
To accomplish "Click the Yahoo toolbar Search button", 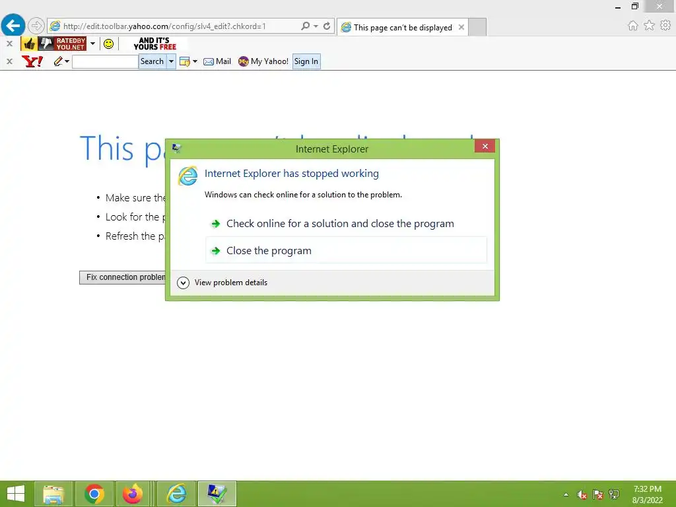I will (x=152, y=61).
